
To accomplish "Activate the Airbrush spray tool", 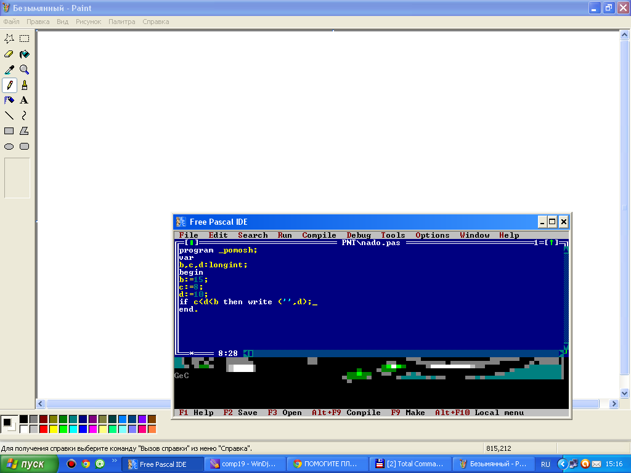I will click(9, 100).
